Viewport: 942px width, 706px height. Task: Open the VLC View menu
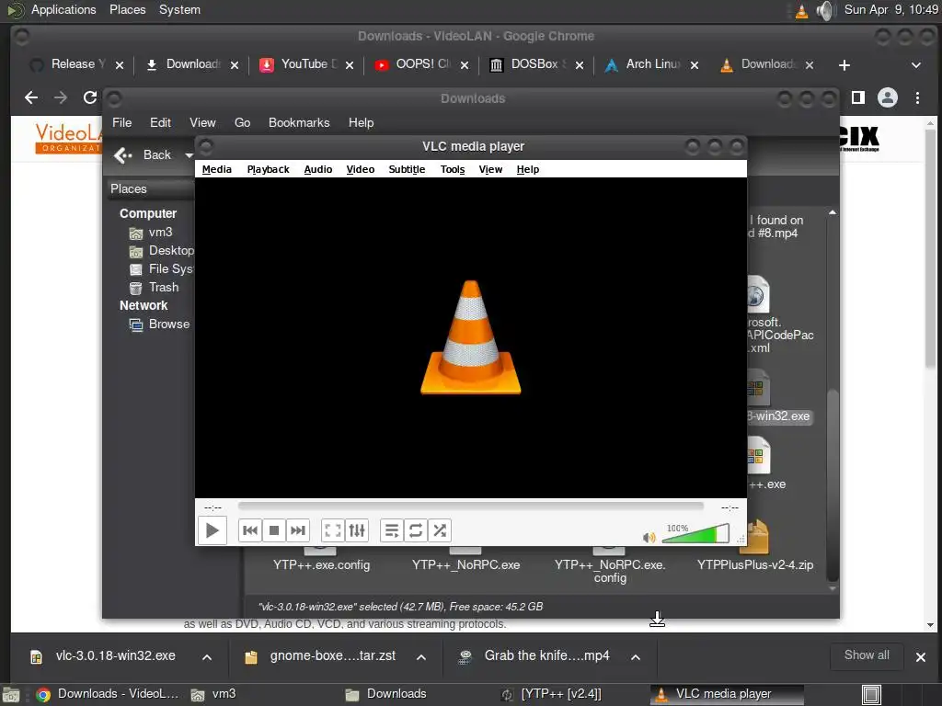[490, 169]
